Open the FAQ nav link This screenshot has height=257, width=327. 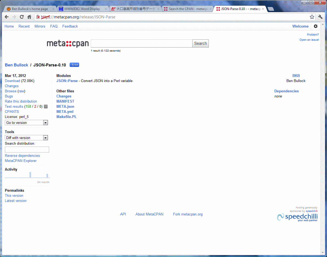point(54,26)
